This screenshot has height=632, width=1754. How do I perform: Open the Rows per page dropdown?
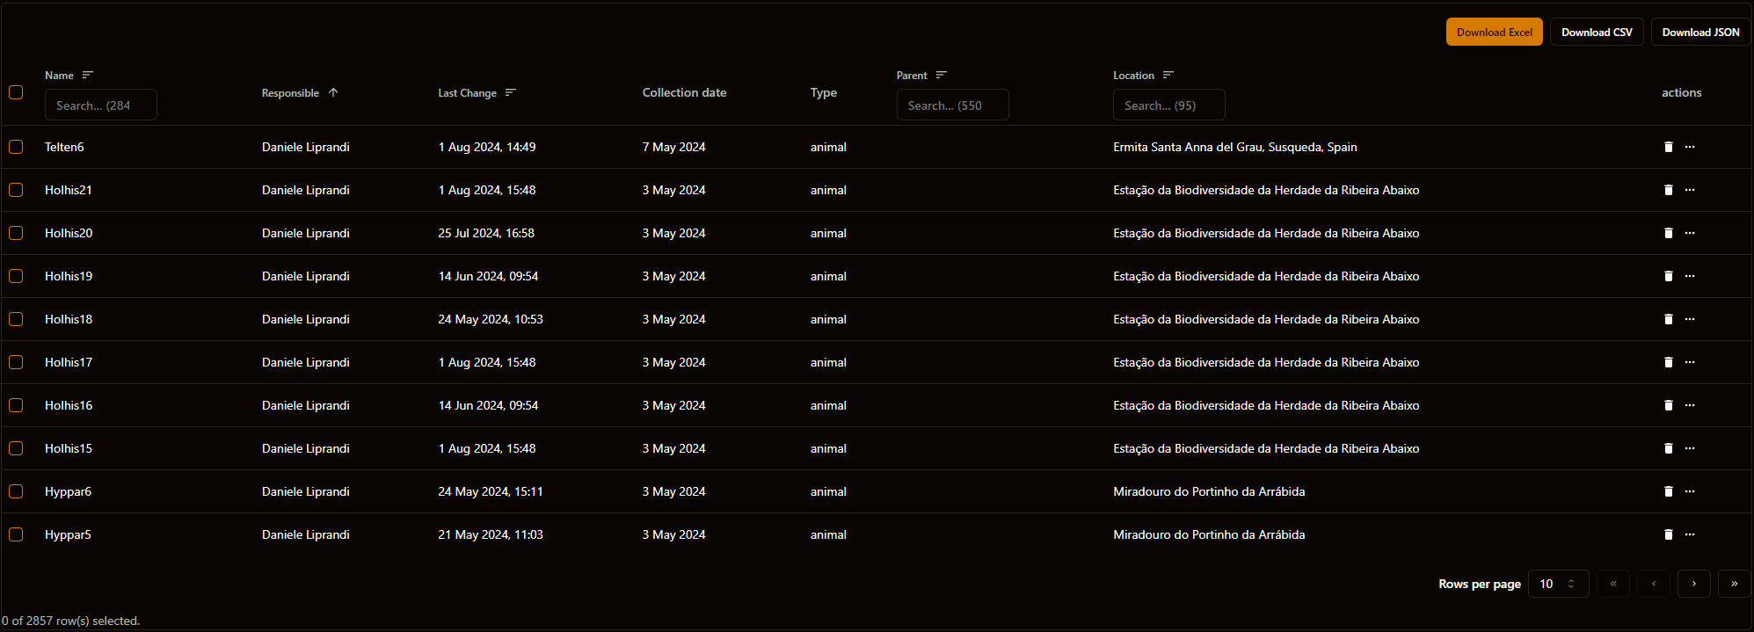coord(1558,584)
